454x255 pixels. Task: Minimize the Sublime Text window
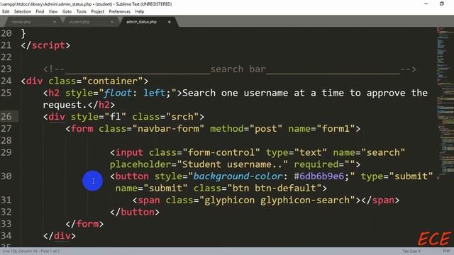pos(426,4)
